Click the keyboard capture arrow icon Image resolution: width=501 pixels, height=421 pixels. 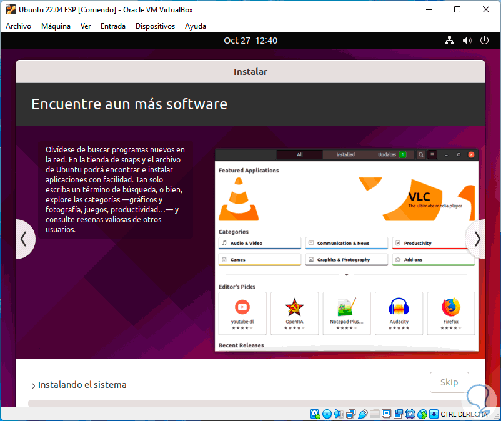coord(434,414)
